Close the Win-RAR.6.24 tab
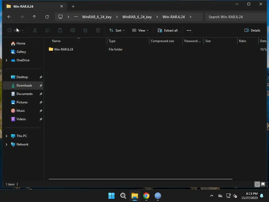Image resolution: width=269 pixels, height=202 pixels. pos(61,6)
